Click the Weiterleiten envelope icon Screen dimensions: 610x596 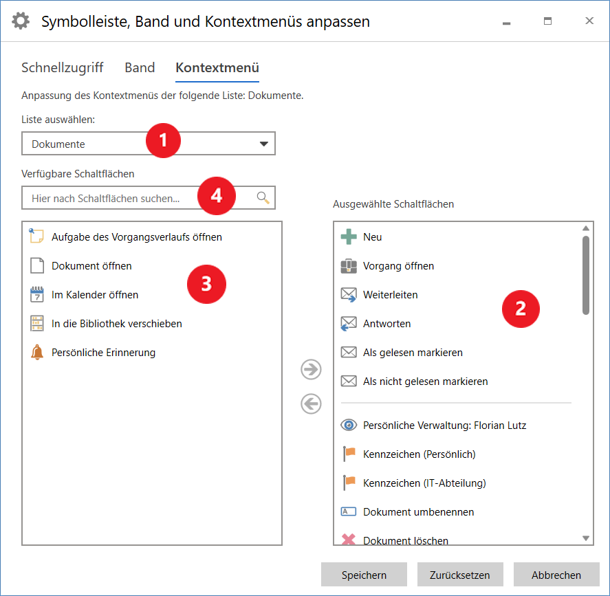tap(349, 294)
